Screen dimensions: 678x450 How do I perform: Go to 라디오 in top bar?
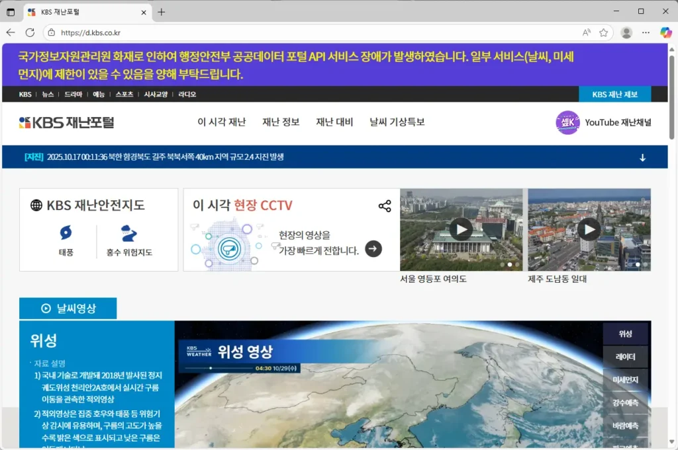(x=187, y=94)
